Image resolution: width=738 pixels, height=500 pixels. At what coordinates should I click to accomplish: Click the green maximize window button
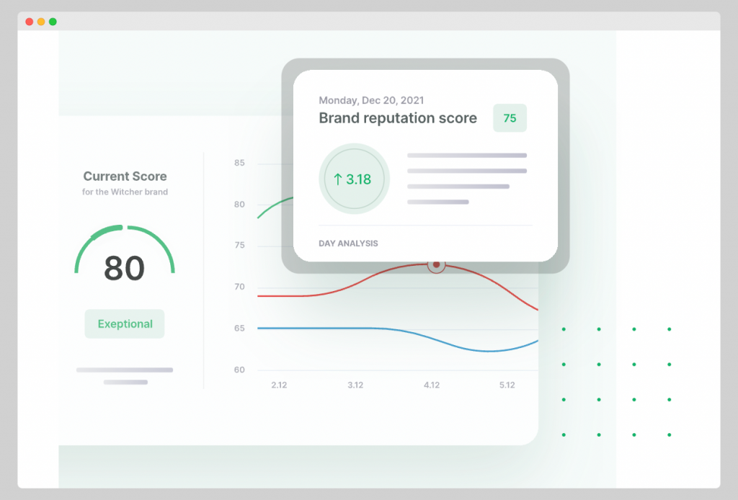click(53, 22)
